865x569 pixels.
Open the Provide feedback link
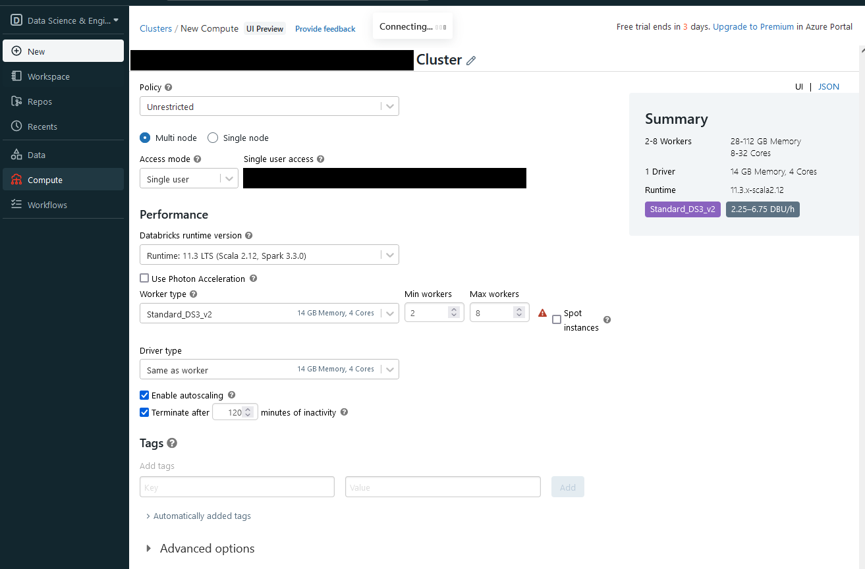pyautogui.click(x=325, y=29)
